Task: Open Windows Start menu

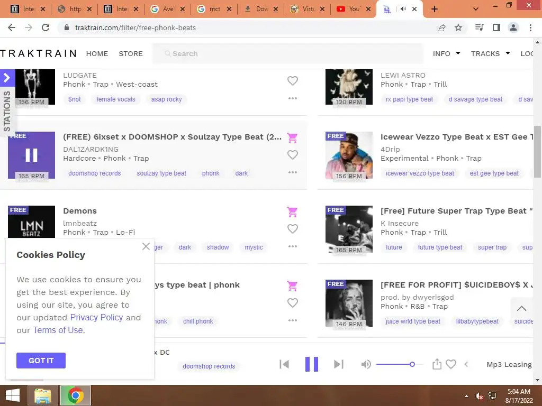Action: coord(13,395)
